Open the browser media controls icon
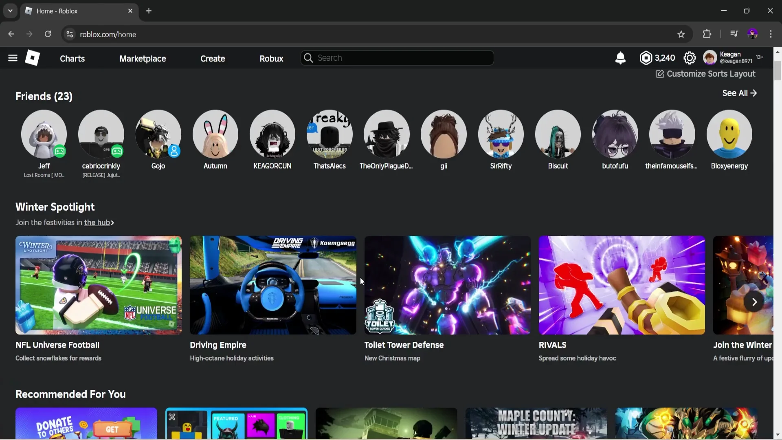Screen dimensions: 782x440 click(734, 34)
